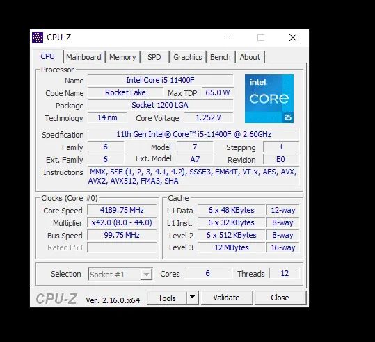Viewport: 375px width, 342px height.
Task: Click the Level 3 16-way value
Action: point(283,247)
